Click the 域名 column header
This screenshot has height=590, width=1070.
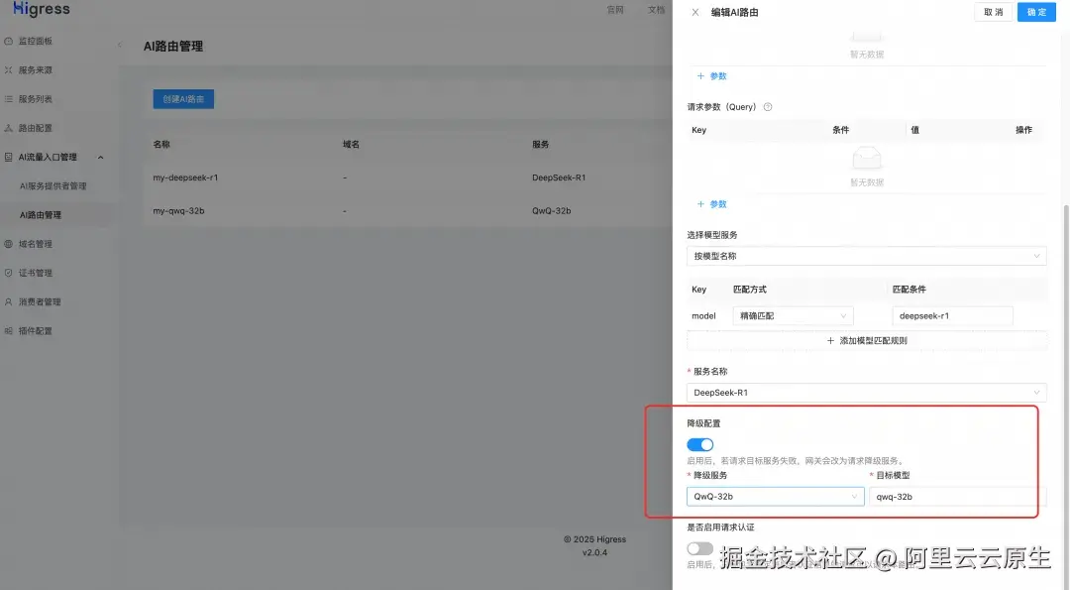pyautogui.click(x=352, y=144)
